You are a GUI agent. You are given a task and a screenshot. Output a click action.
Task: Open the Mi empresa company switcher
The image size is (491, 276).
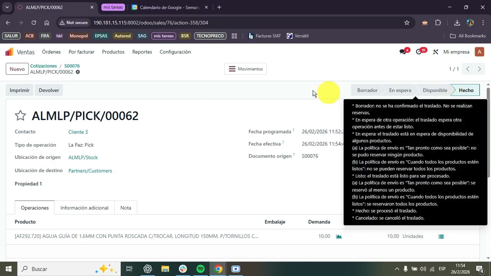(x=456, y=52)
